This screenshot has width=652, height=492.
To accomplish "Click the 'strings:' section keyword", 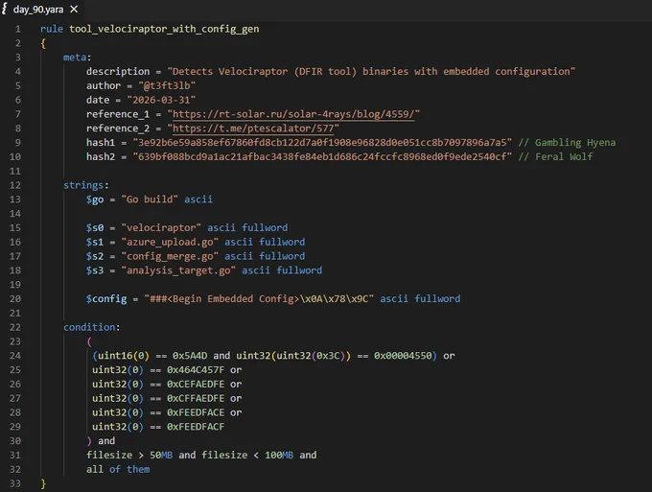I will pyautogui.click(x=85, y=185).
